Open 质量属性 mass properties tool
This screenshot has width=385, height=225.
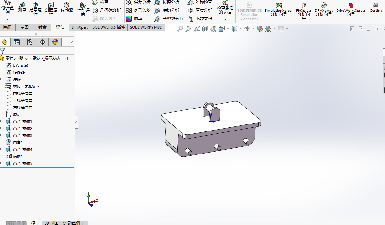point(35,10)
